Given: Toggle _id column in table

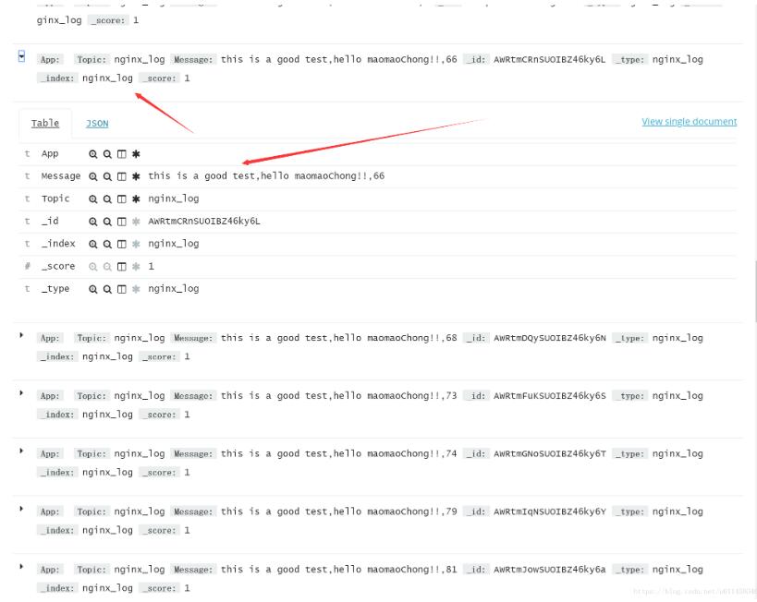Looking at the screenshot, I should 121,222.
